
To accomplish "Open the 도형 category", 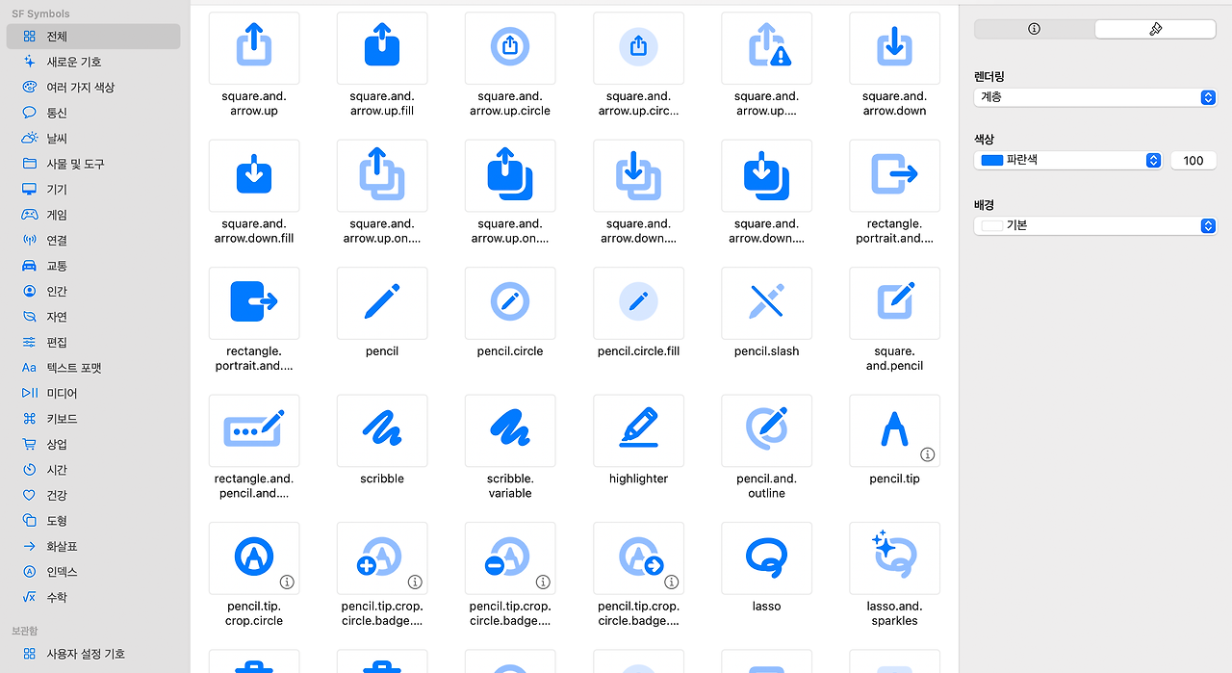I will (x=93, y=521).
